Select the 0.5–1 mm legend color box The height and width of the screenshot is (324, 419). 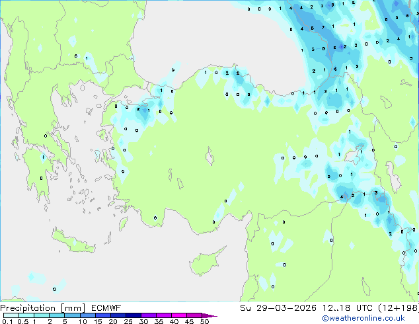point(26,315)
